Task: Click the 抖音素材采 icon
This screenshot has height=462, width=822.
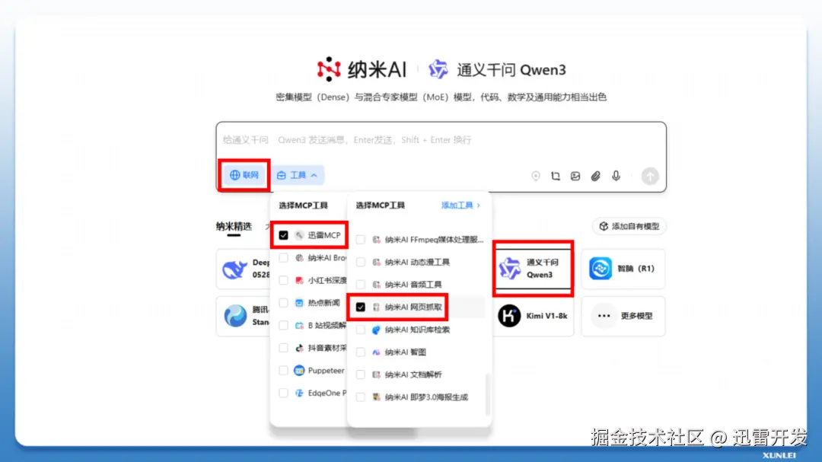Action: point(299,348)
